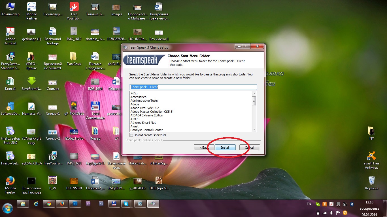Image resolution: width=387 pixels, height=217 pixels.
Task: Switch to the TeamSpeak setup taskbar button
Action: pyautogui.click(x=153, y=203)
